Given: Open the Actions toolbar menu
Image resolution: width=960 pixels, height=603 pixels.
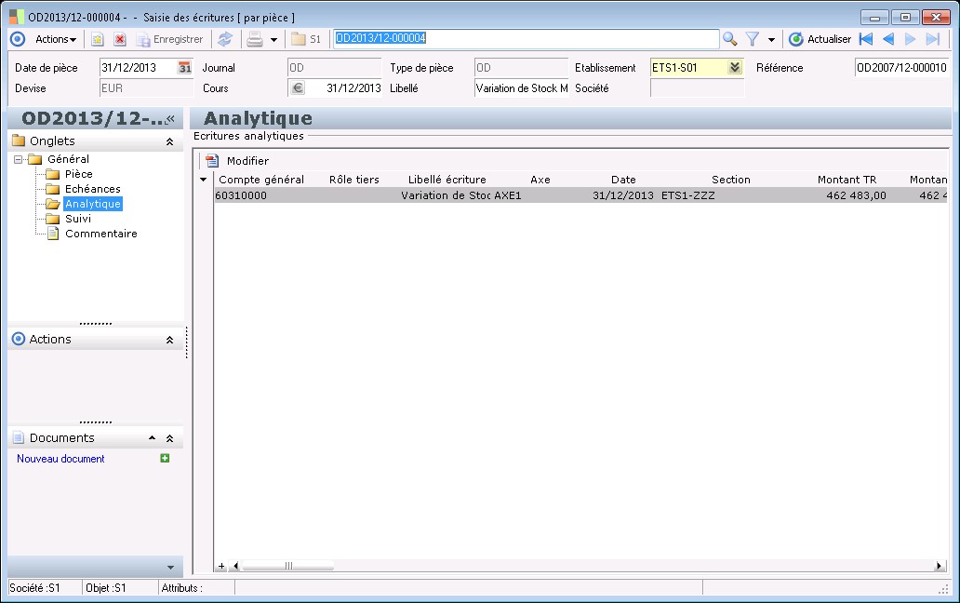Looking at the screenshot, I should [x=56, y=39].
